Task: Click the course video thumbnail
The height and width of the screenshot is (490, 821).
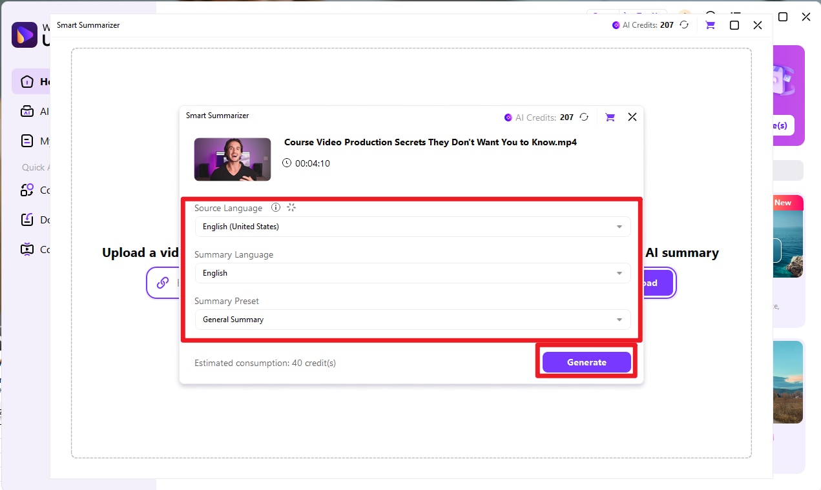Action: 233,159
